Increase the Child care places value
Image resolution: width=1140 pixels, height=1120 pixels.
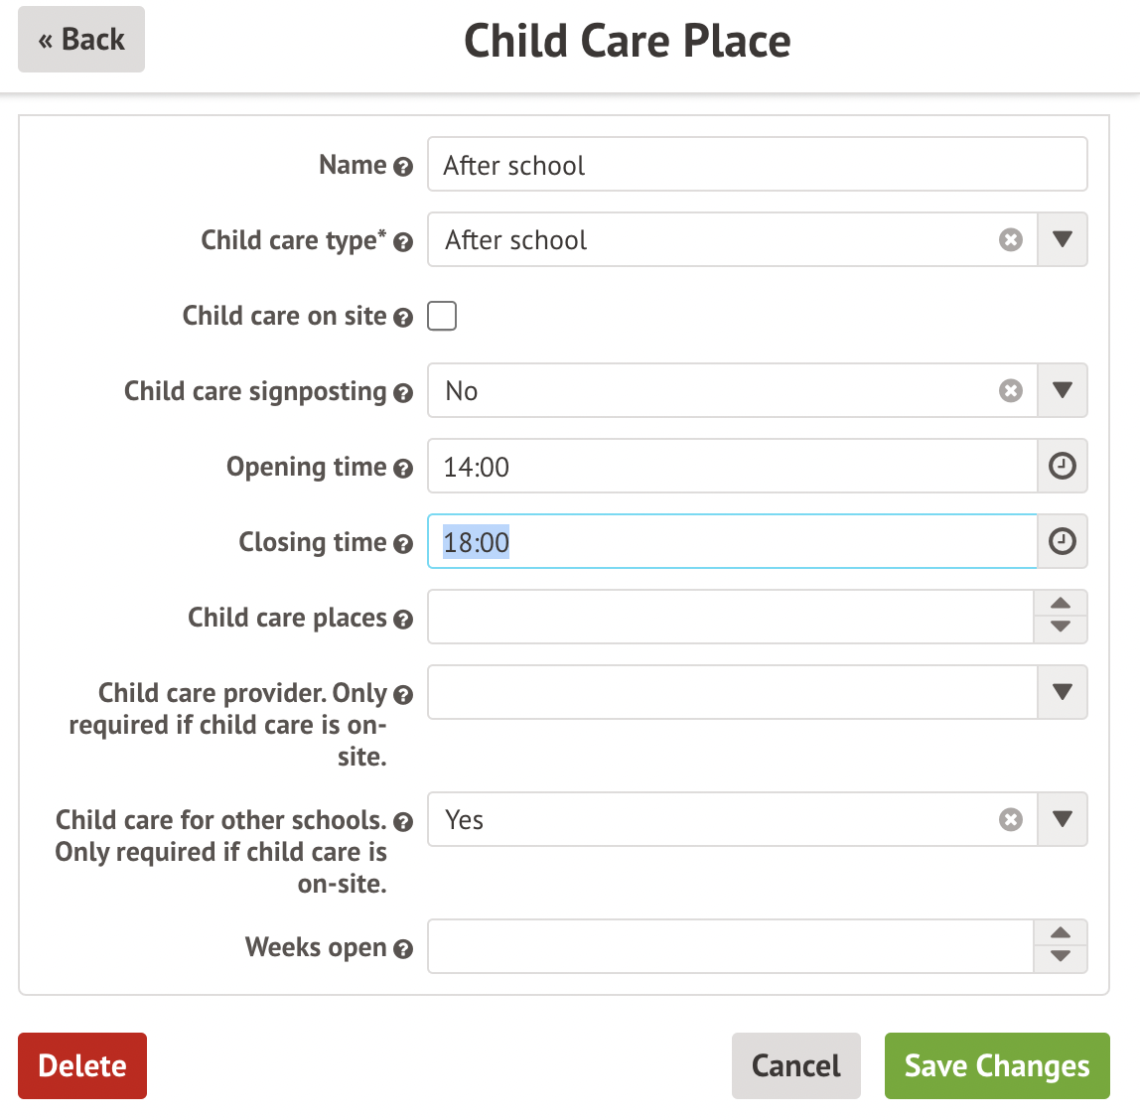coord(1061,604)
